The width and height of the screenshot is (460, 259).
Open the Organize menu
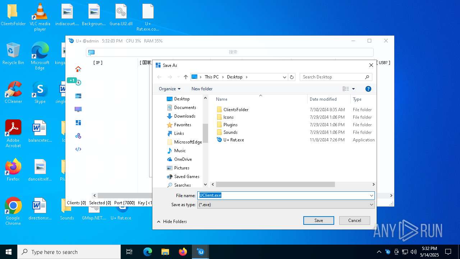[170, 89]
